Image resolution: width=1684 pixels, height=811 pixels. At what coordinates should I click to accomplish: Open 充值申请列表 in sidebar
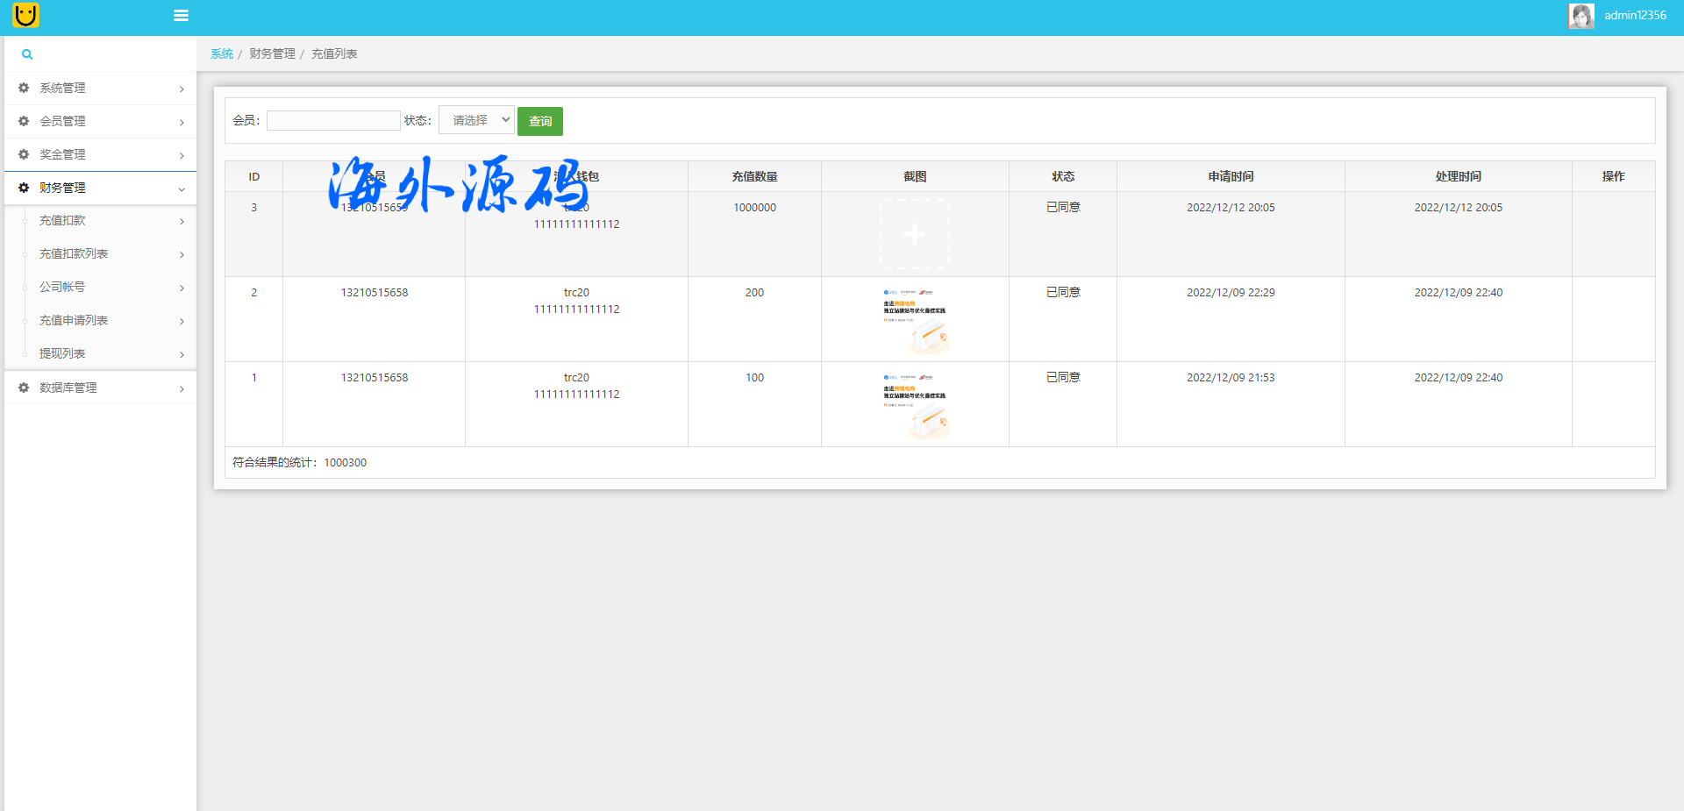pyautogui.click(x=74, y=321)
